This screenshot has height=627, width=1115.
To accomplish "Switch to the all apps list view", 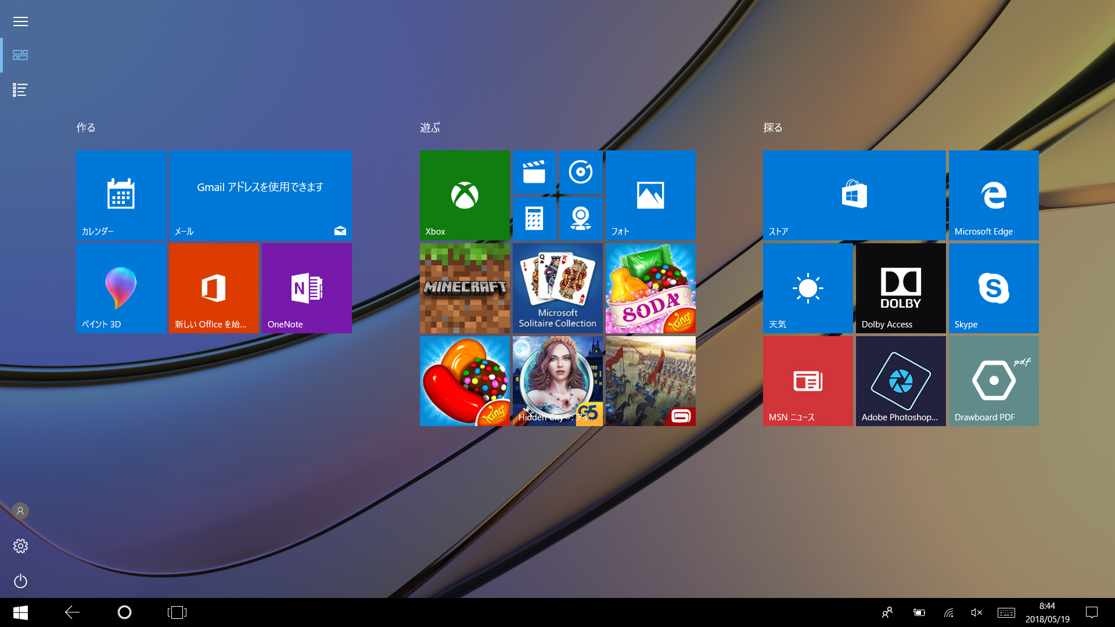I will (20, 90).
